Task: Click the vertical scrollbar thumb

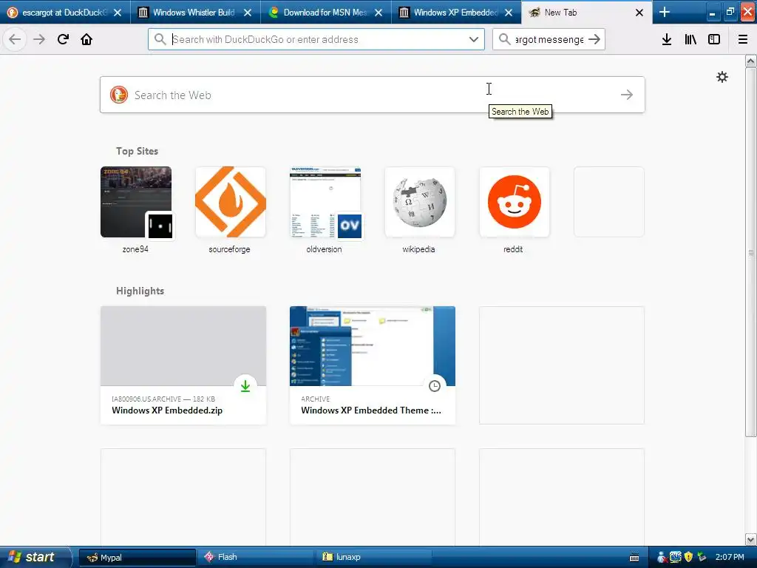Action: coord(751,251)
